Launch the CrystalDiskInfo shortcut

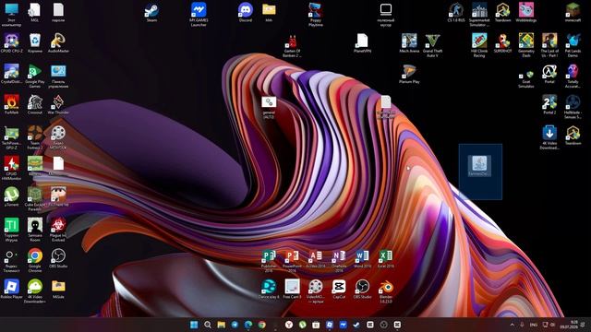[11, 74]
